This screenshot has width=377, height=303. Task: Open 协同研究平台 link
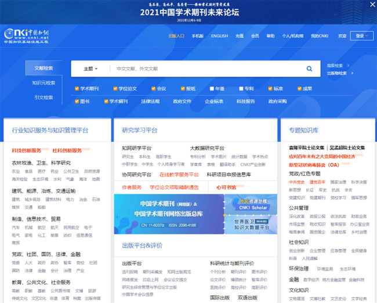click(137, 175)
